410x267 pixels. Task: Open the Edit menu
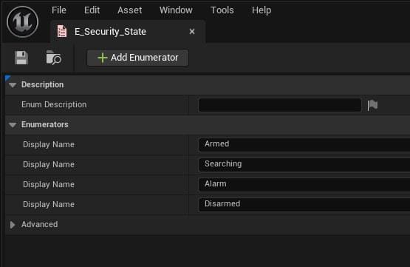point(92,10)
